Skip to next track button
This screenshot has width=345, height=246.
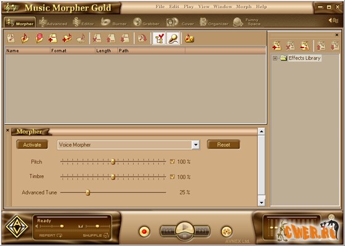coord(202,231)
